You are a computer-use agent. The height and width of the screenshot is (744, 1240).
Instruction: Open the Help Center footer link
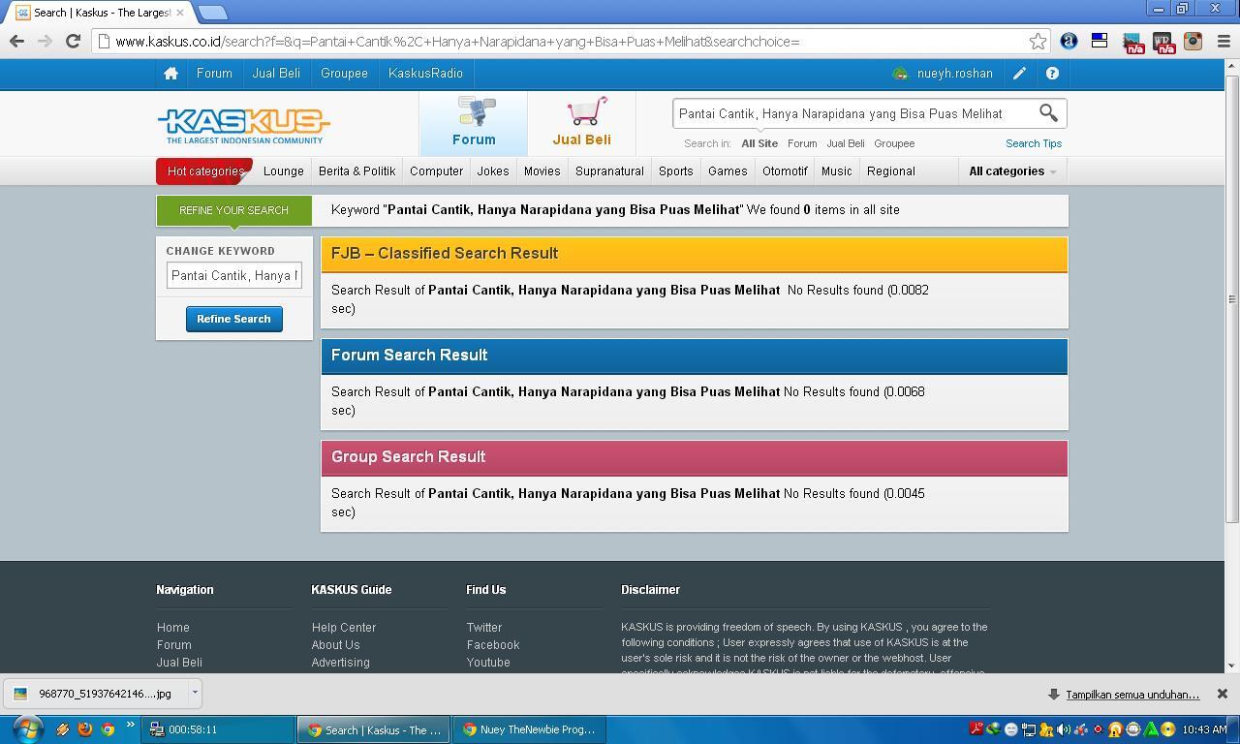[x=344, y=628]
